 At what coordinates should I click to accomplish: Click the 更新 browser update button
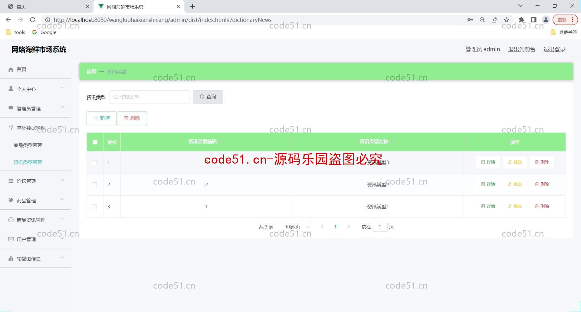click(565, 20)
